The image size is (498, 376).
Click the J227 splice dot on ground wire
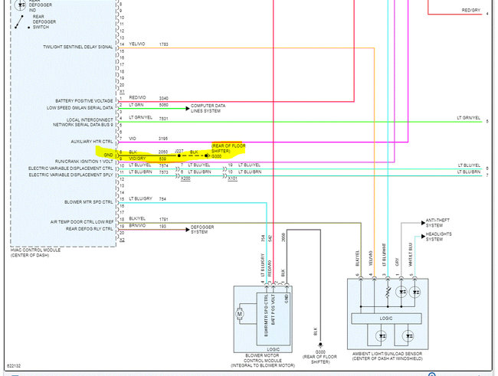pos(179,156)
